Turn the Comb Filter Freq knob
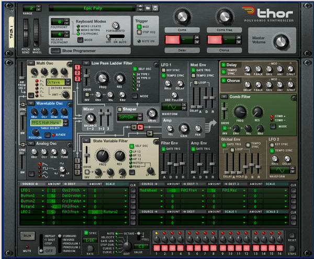314x259 pixels. 240,112
